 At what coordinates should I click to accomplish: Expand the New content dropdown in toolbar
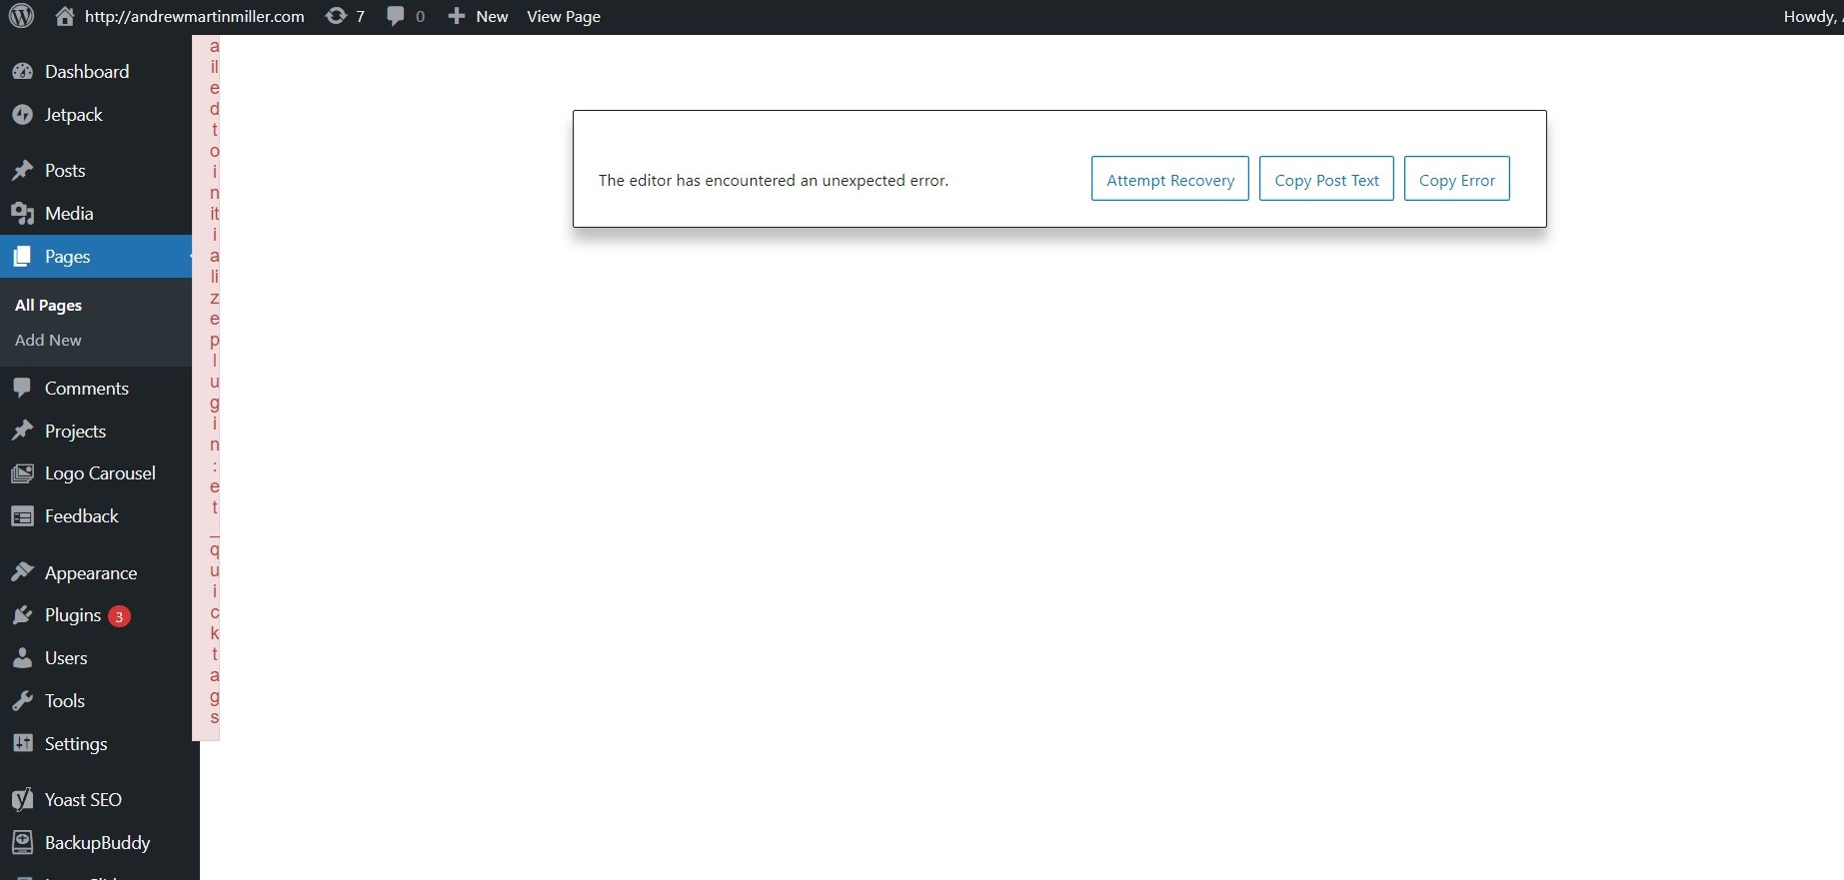[x=479, y=16]
